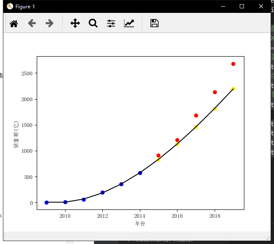Select the topmost red point at 2019
This screenshot has width=274, height=244.
pyautogui.click(x=233, y=64)
